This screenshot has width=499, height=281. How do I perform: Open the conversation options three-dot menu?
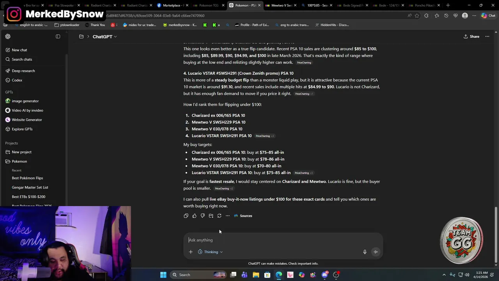487,36
